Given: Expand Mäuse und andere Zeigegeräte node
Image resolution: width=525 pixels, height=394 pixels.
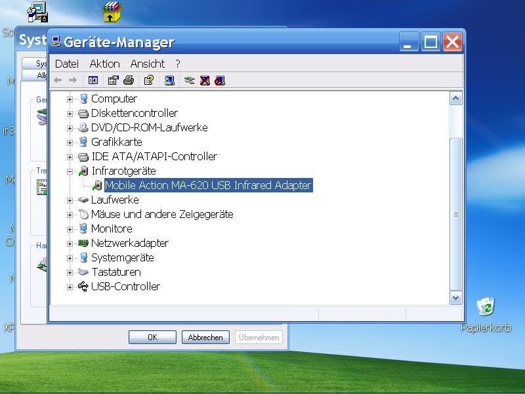Looking at the screenshot, I should click(70, 215).
